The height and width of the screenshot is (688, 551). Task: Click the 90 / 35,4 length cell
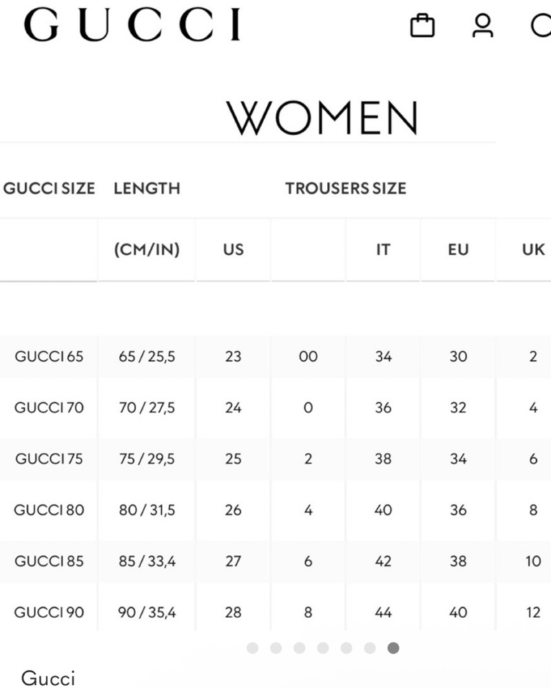147,612
